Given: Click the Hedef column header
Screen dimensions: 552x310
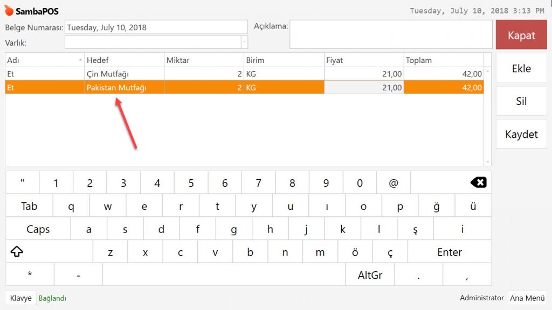Looking at the screenshot, I should [x=124, y=60].
